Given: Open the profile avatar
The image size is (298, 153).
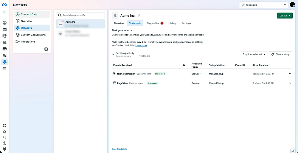Looking at the screenshot, I should pos(292,5).
